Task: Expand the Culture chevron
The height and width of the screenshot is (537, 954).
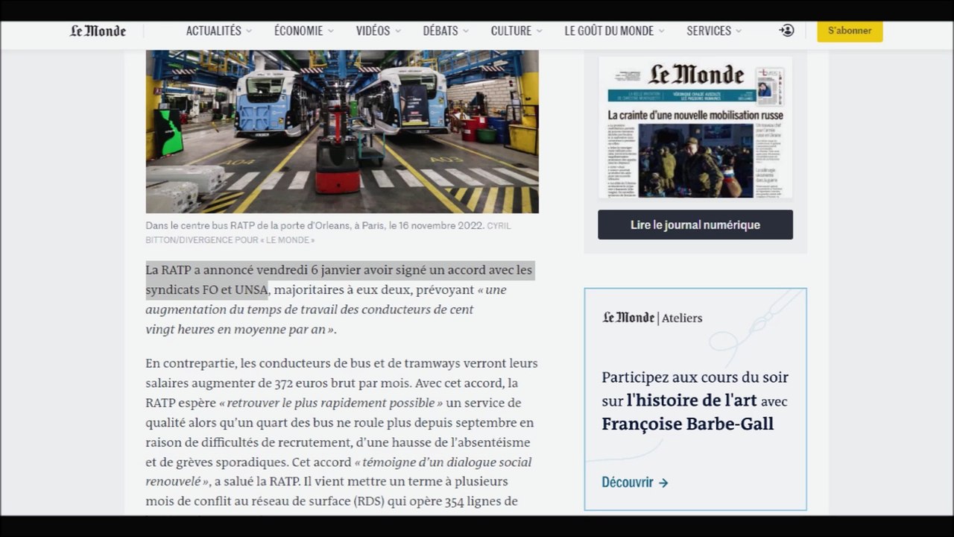Action: click(539, 31)
